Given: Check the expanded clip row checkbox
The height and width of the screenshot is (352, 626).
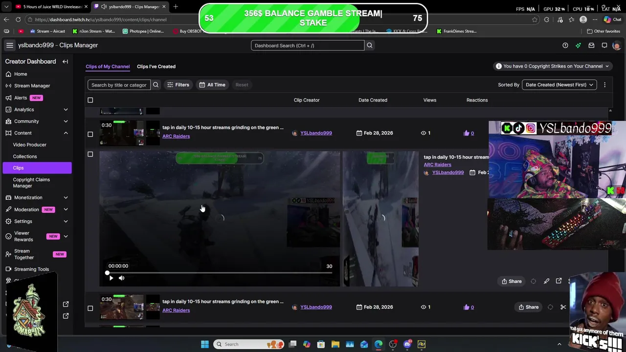Looking at the screenshot, I should tap(90, 154).
